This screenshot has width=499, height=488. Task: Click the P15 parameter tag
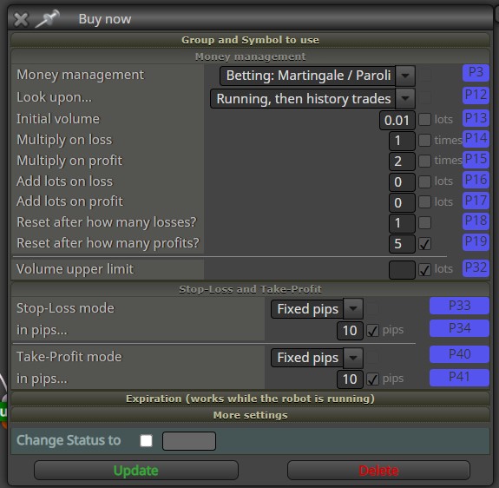click(476, 159)
